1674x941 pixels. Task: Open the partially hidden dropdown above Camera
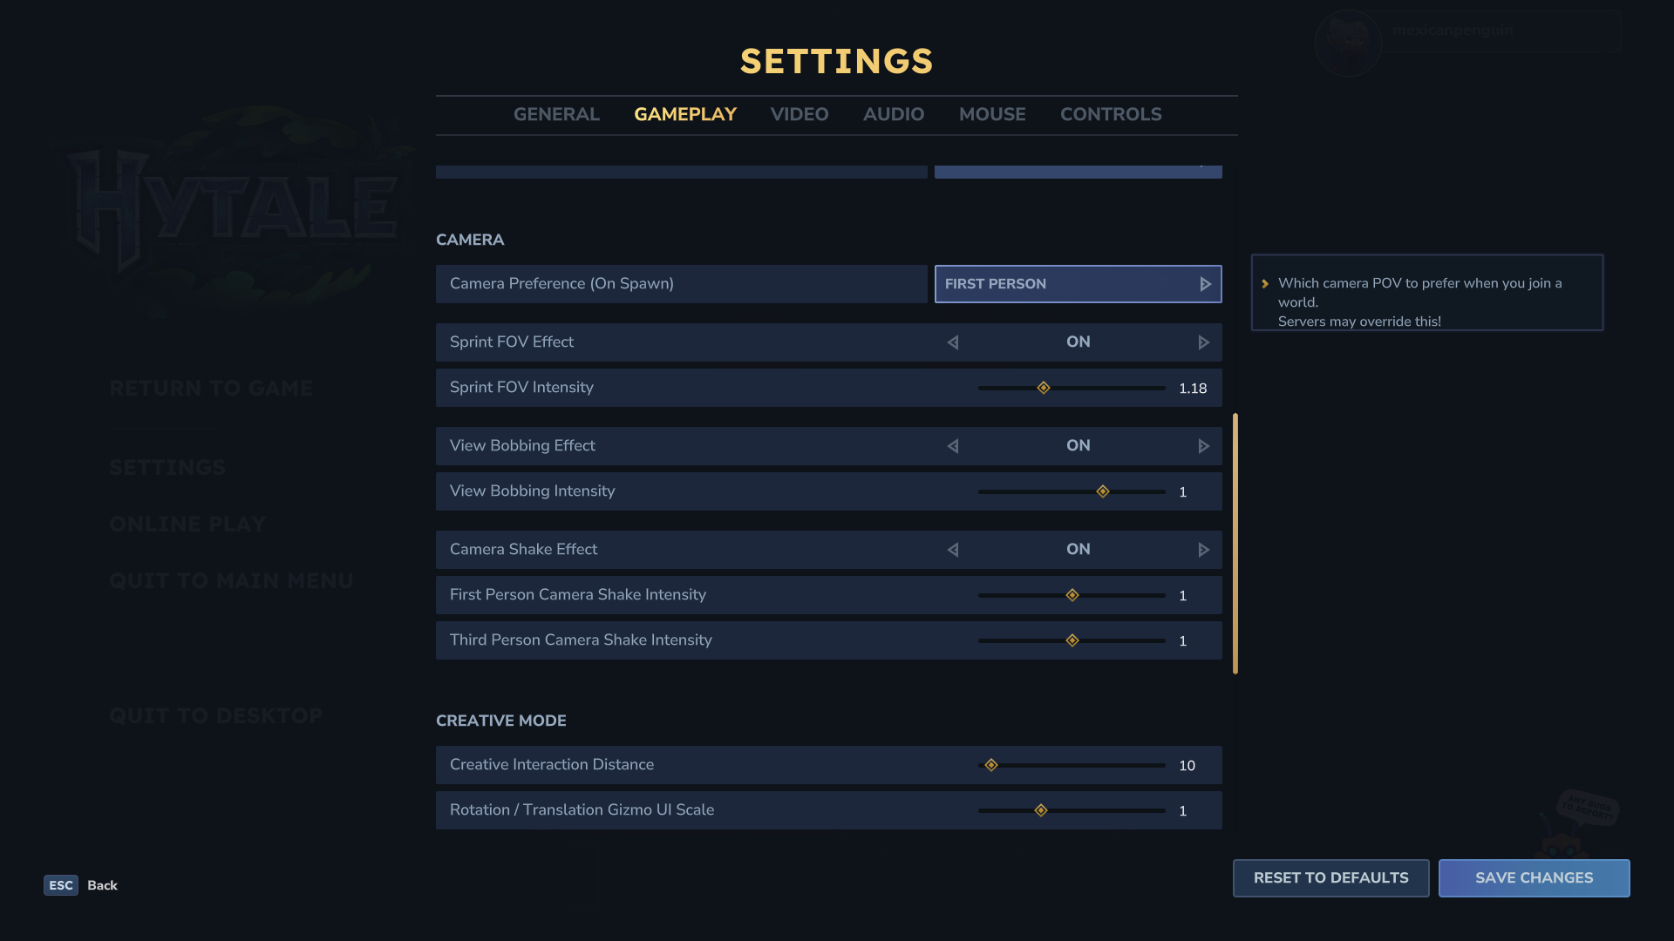click(1078, 171)
